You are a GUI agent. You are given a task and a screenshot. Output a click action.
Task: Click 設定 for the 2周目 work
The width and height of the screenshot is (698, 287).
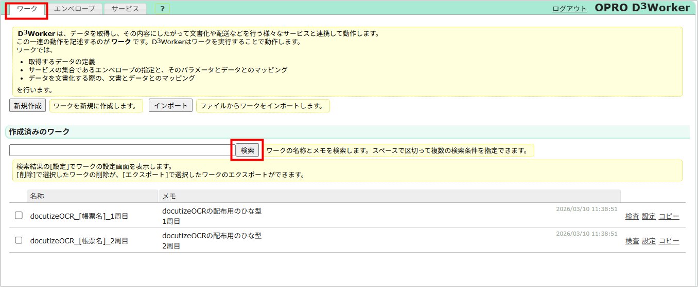click(649, 241)
